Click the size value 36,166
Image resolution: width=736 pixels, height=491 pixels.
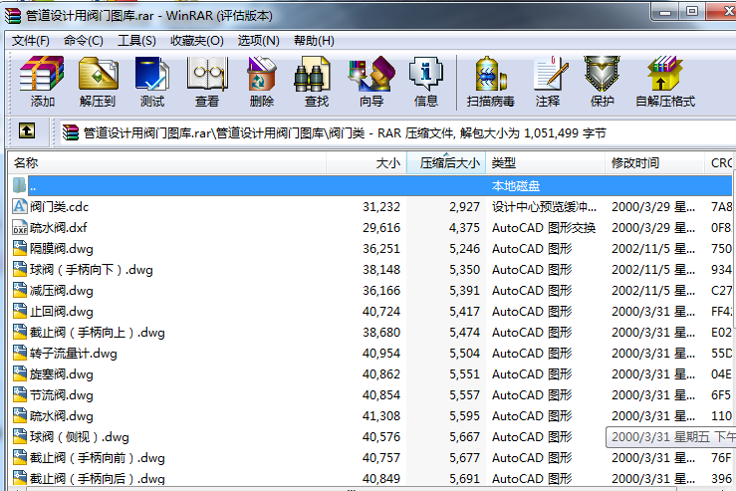pyautogui.click(x=381, y=290)
